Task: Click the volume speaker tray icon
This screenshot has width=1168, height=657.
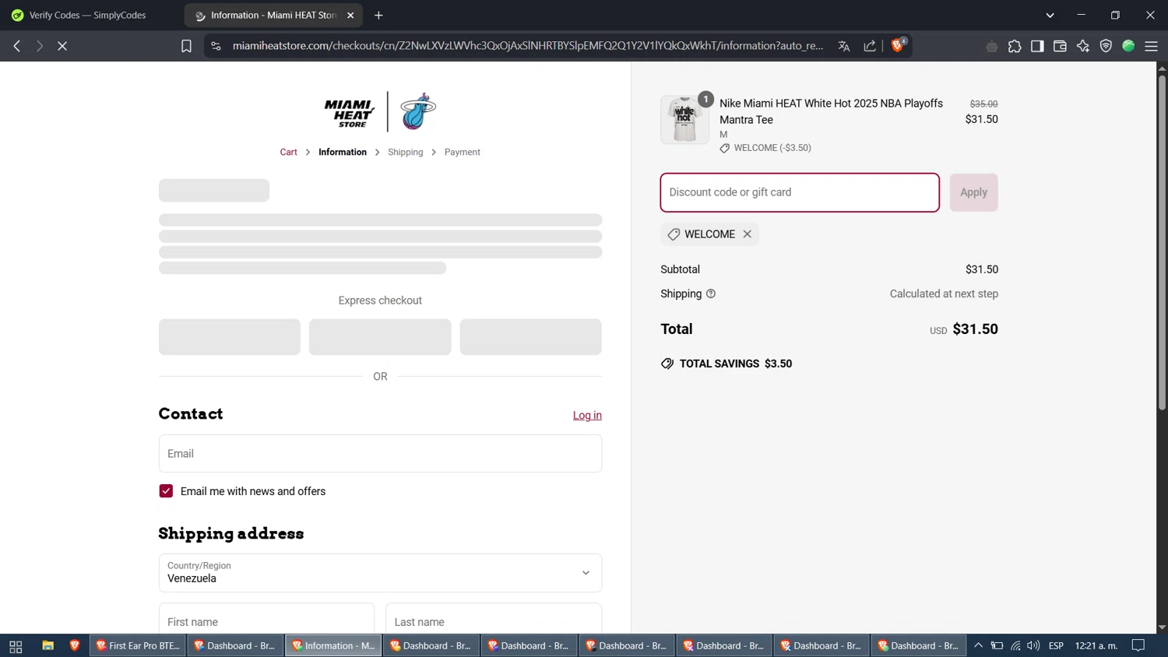Action: [x=1033, y=645]
